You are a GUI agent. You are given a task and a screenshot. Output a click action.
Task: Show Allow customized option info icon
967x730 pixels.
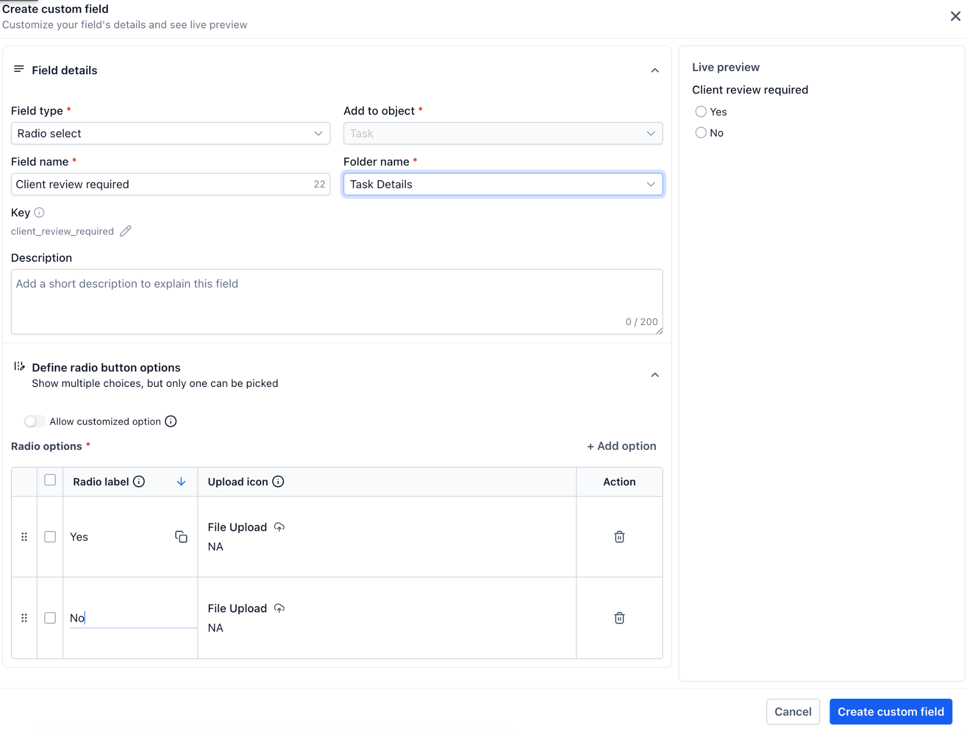(x=171, y=421)
